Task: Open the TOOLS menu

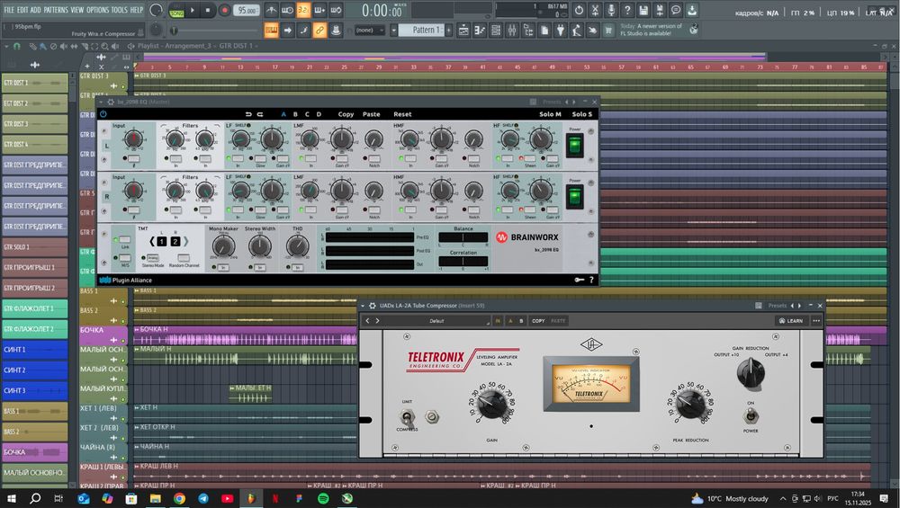Action: [119, 10]
